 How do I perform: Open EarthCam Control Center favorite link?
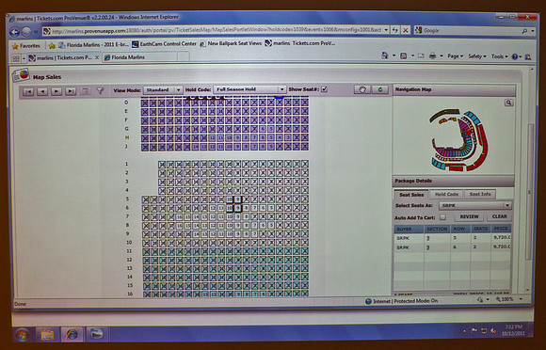click(164, 44)
